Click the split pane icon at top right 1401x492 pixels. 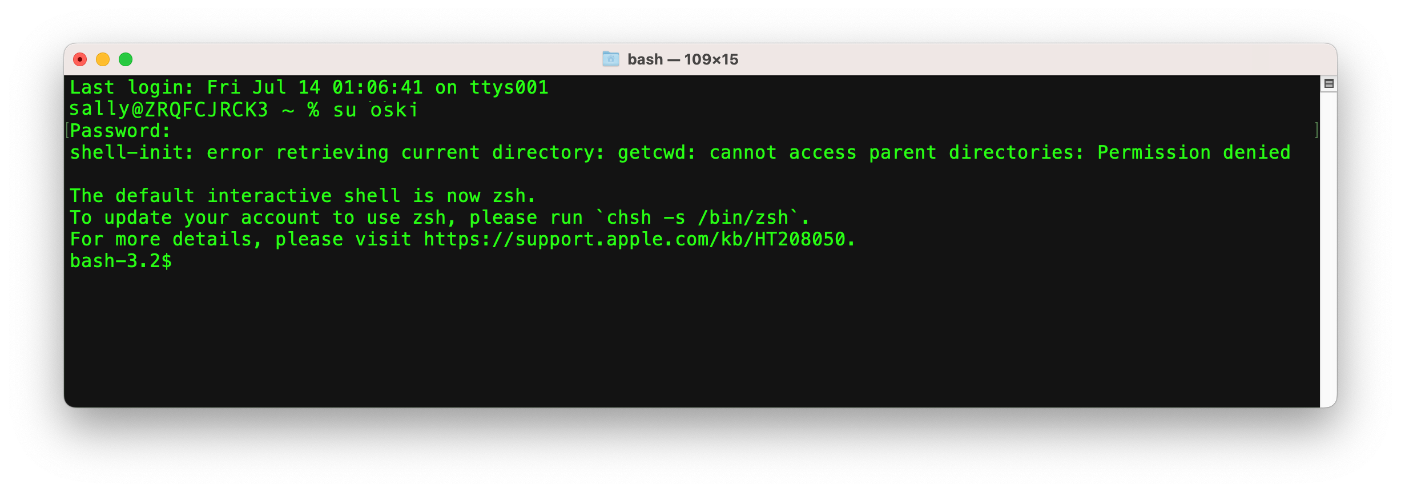point(1328,84)
